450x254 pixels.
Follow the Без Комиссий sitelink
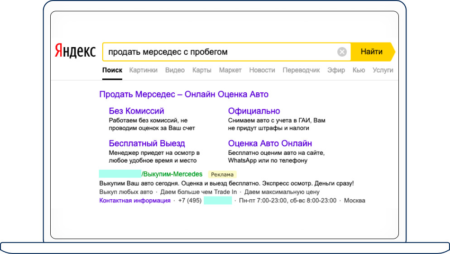point(136,111)
